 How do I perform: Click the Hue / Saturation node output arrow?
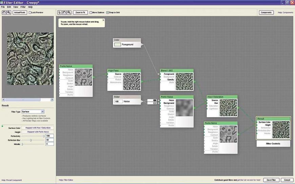tap(239, 108)
